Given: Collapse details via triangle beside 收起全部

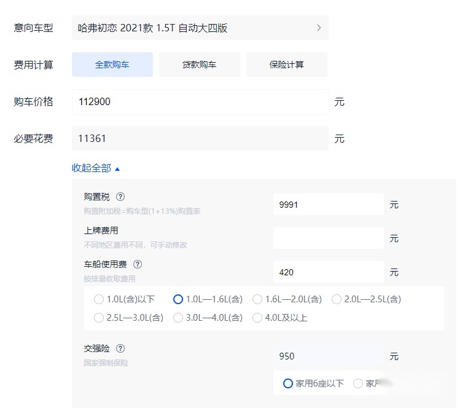Looking at the screenshot, I should 117,169.
